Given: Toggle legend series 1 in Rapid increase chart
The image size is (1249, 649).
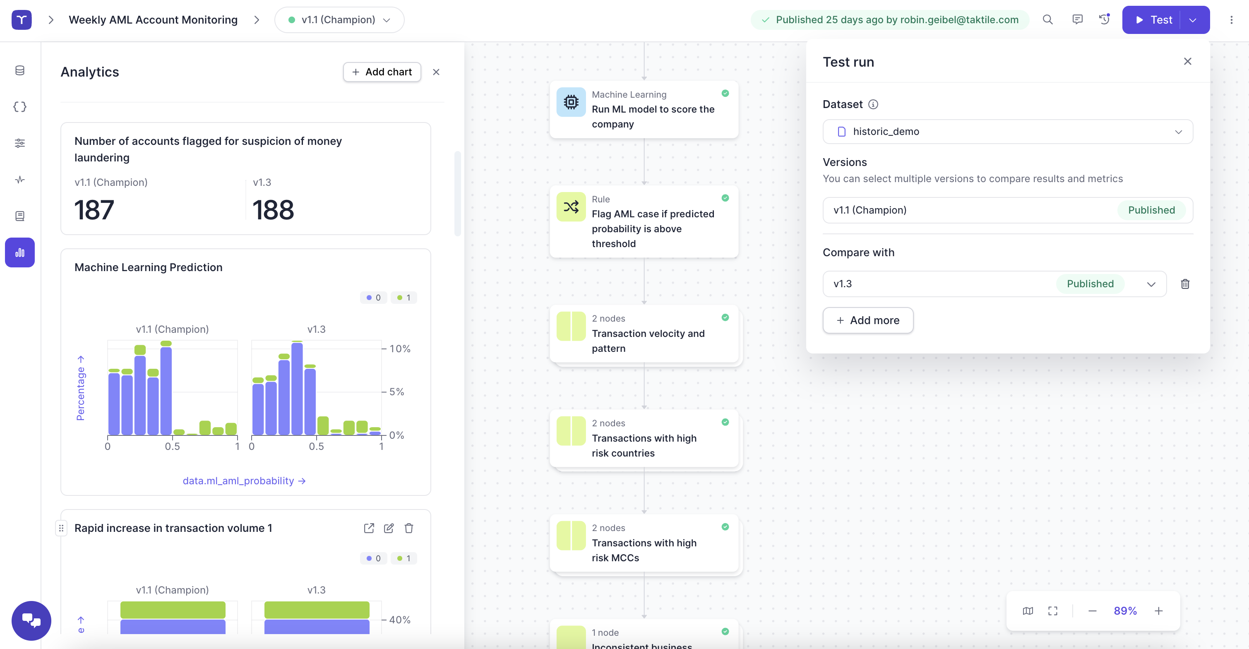Looking at the screenshot, I should (404, 558).
